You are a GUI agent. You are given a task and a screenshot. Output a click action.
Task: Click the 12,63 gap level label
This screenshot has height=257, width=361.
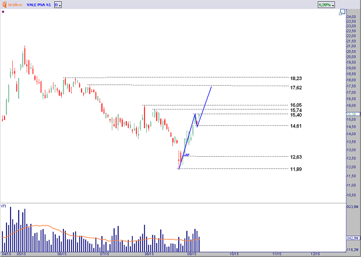click(x=295, y=157)
